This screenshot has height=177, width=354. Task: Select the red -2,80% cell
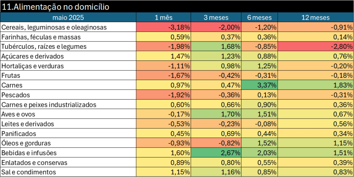(x=315, y=46)
